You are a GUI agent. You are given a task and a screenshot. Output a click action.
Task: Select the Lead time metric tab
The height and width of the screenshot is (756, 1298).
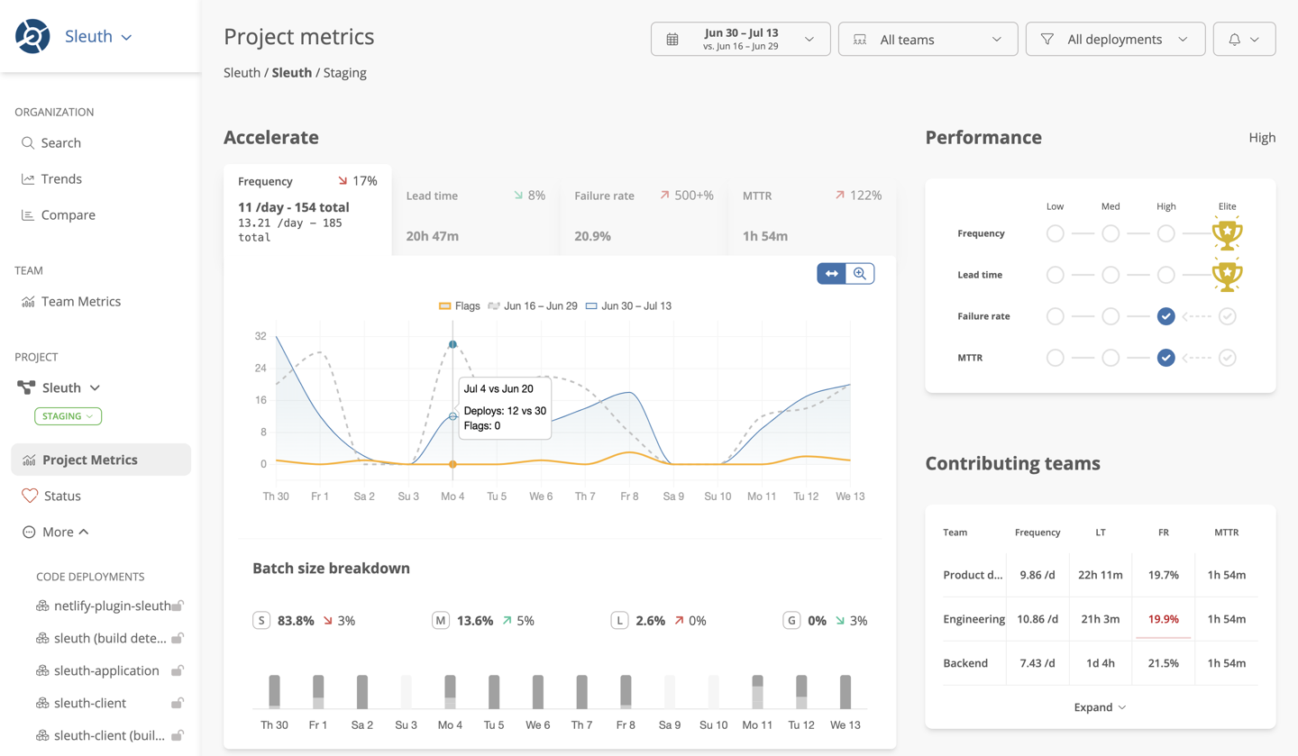pyautogui.click(x=475, y=216)
